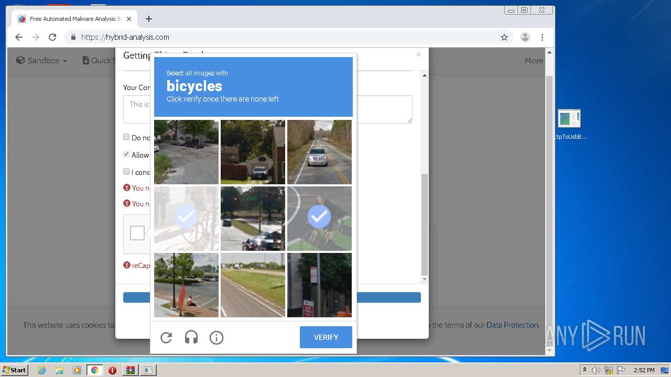Deselect the checked cyclist on green lane tile
671x377 pixels.
pos(319,218)
